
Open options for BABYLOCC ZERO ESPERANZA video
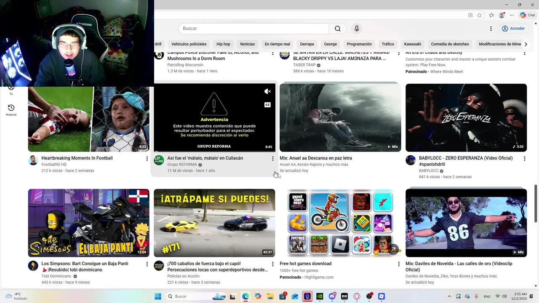(525, 159)
